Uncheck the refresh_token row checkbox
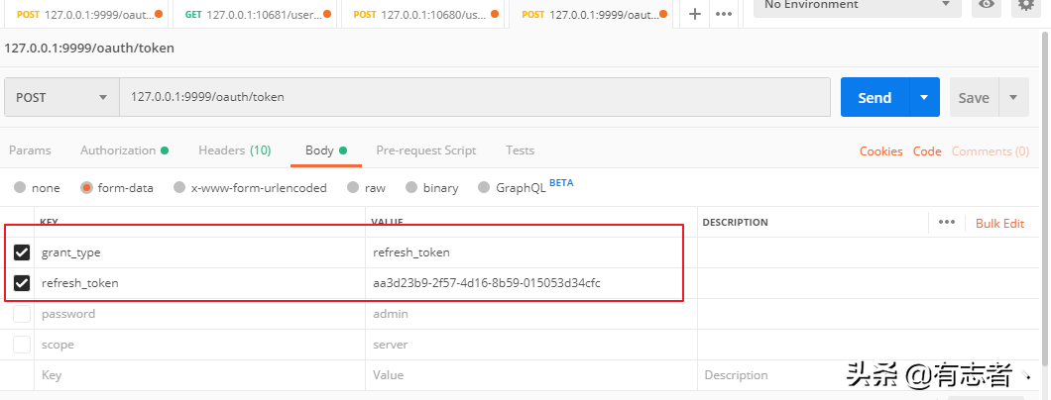The image size is (1051, 400). (22, 283)
